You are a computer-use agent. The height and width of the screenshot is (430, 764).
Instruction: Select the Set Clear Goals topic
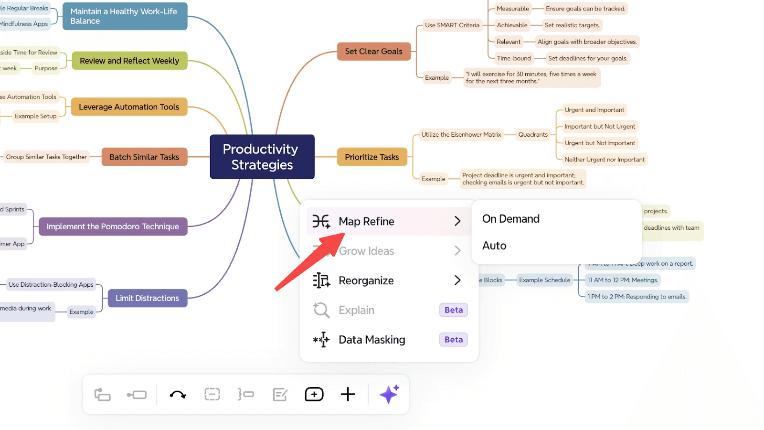(x=374, y=51)
